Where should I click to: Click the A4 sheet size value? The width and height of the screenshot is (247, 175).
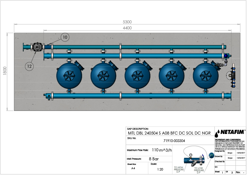[133, 169]
